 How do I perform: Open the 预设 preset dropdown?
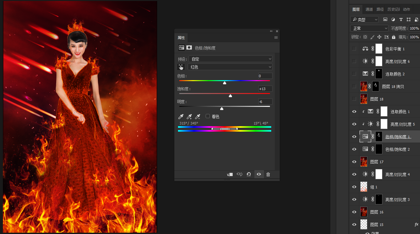pos(230,59)
